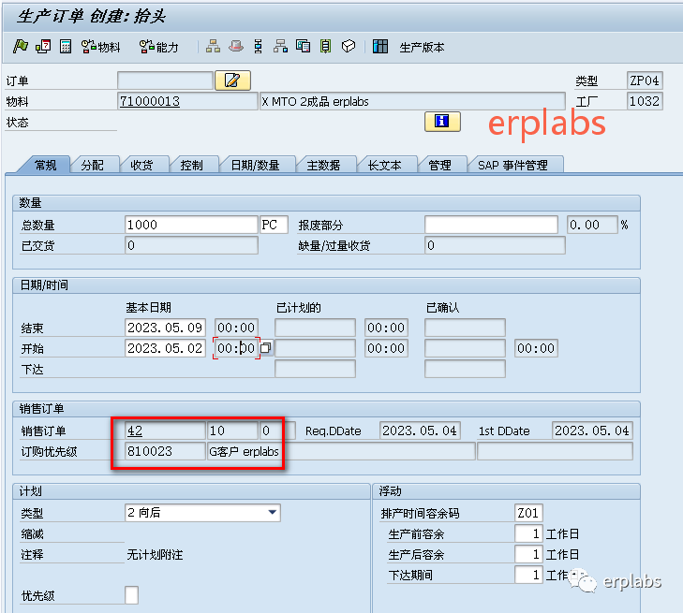Click the order type field ZP04
This screenshot has height=613, width=683.
[x=645, y=80]
